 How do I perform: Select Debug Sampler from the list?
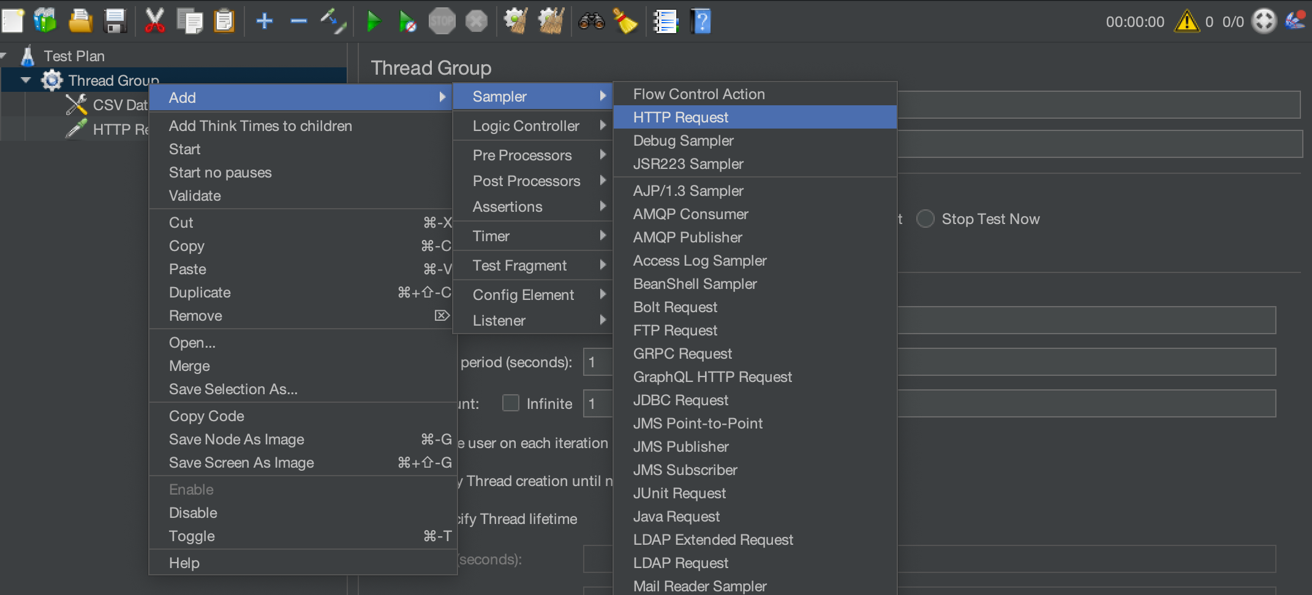click(755, 140)
